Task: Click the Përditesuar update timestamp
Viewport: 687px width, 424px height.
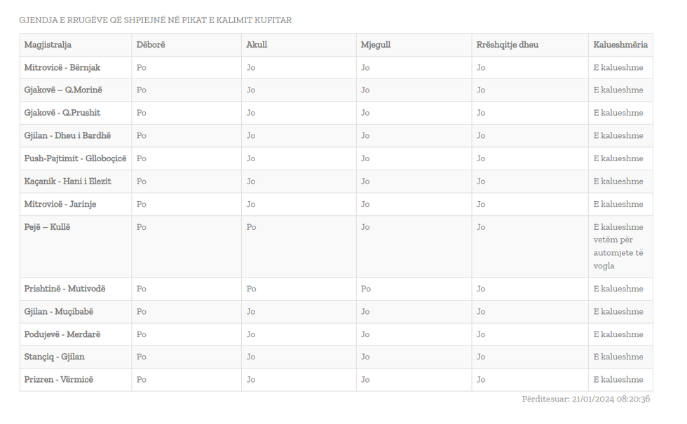Action: tap(585, 399)
